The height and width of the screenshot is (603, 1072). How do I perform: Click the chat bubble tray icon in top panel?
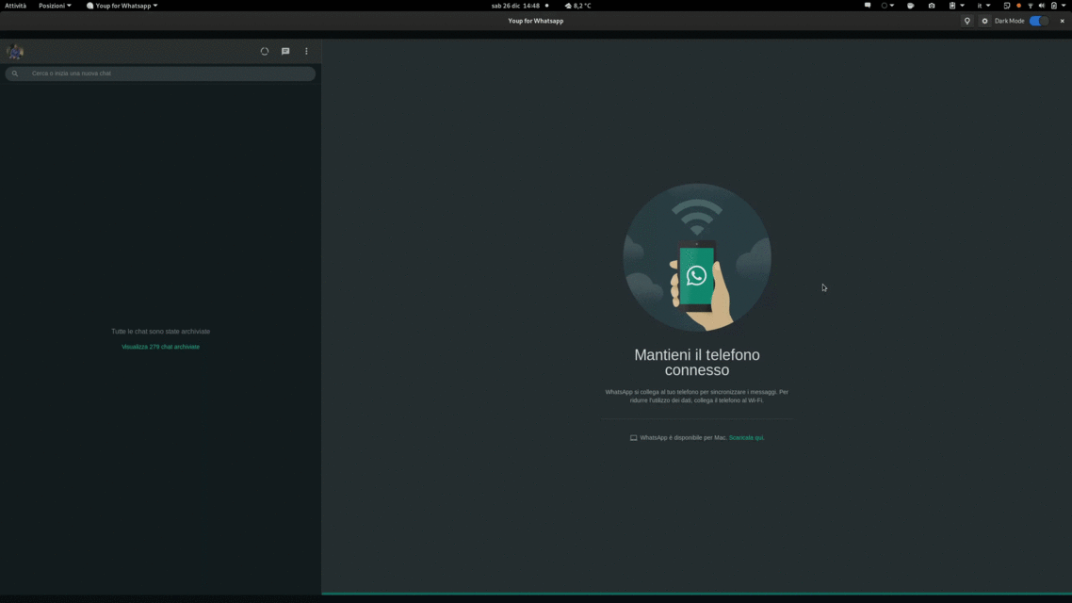point(868,6)
